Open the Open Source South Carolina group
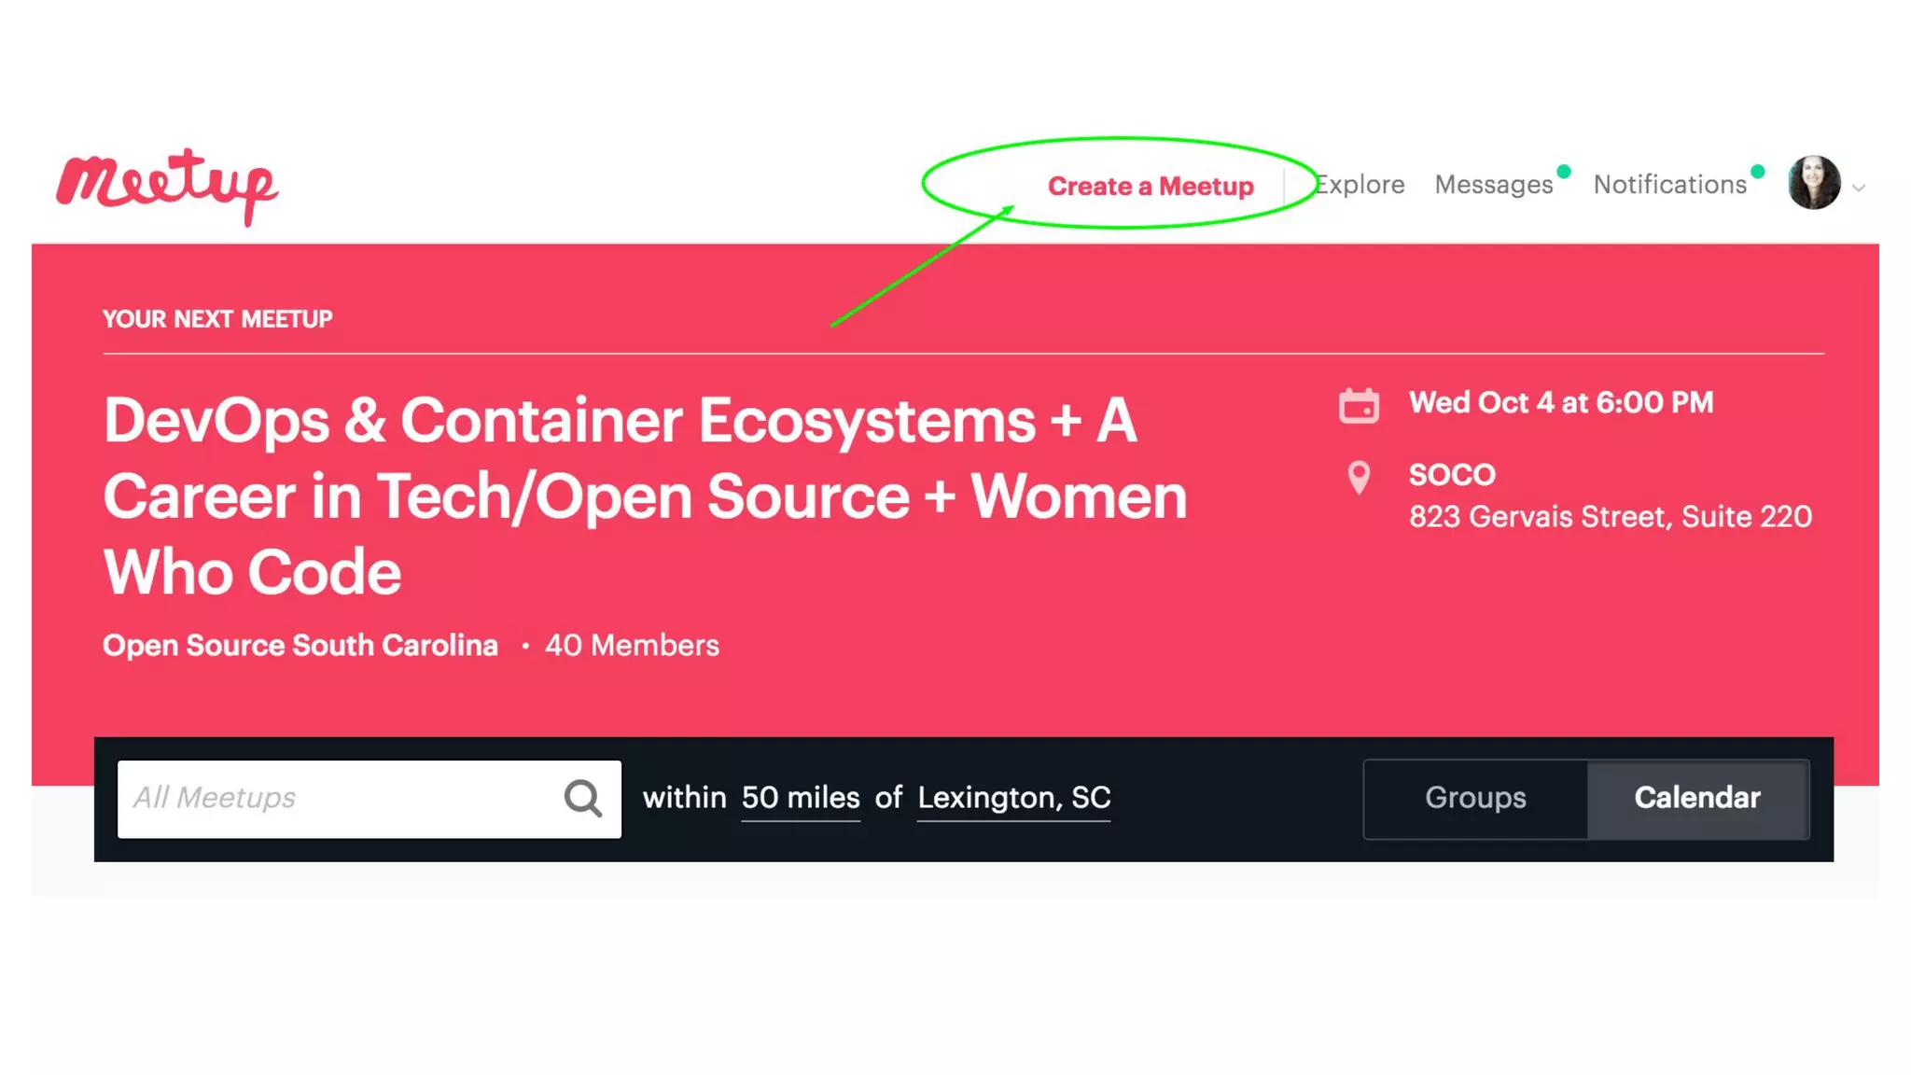This screenshot has width=1911, height=1075. pyautogui.click(x=300, y=646)
